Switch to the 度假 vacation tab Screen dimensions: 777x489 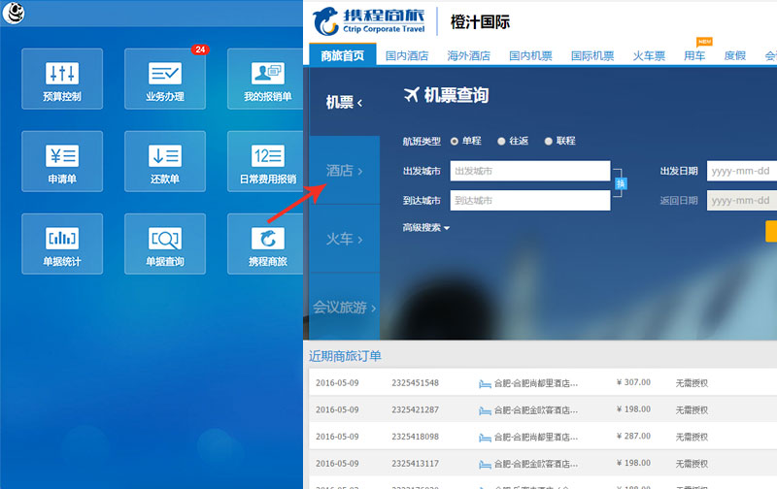click(735, 56)
